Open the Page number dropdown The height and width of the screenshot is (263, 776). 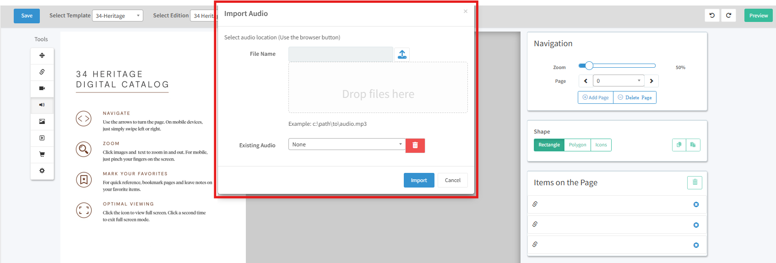(x=618, y=81)
